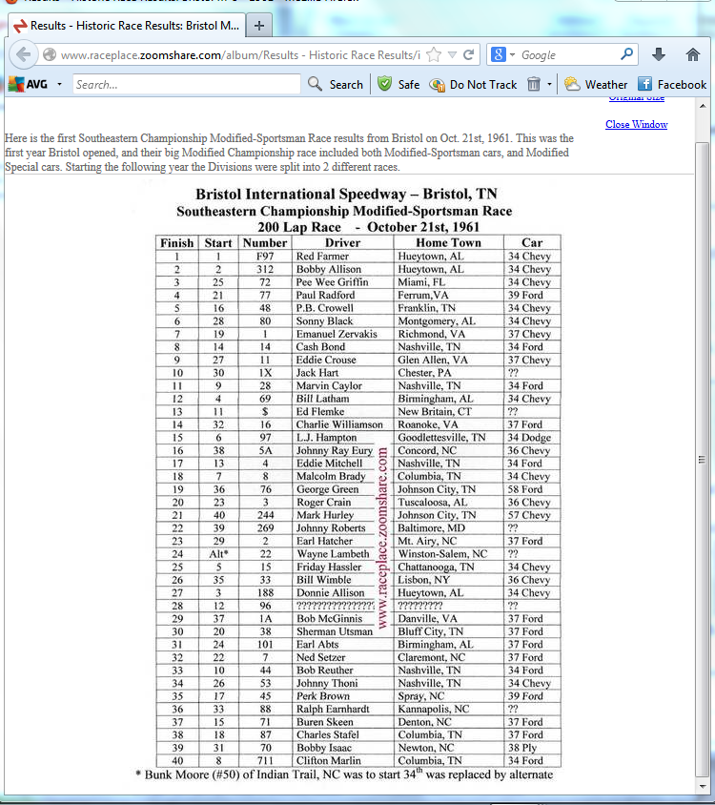Image resolution: width=715 pixels, height=805 pixels.
Task: Click driver name Emanuel Zervakis
Action: [337, 334]
